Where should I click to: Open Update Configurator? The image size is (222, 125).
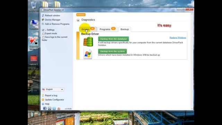point(54,100)
